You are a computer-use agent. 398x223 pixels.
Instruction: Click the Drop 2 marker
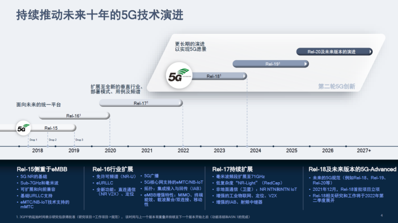coord(52,140)
